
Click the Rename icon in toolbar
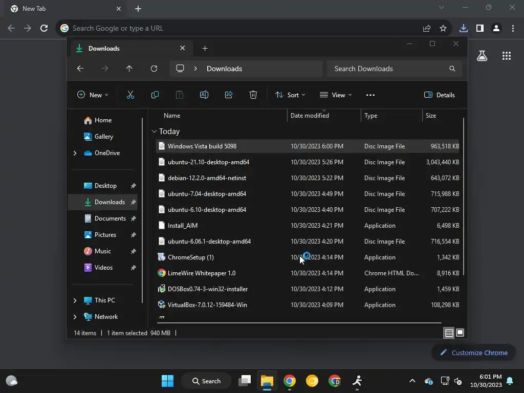(204, 95)
